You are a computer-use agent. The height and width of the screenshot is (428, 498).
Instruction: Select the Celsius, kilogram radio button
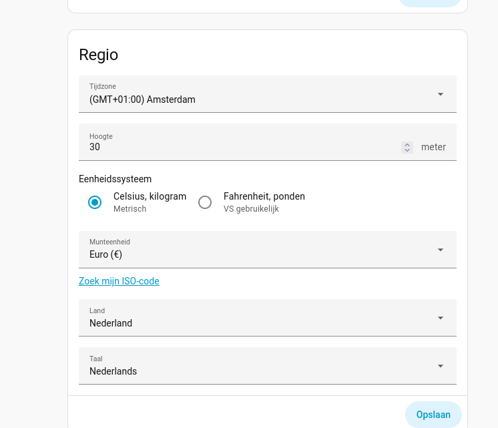point(95,202)
